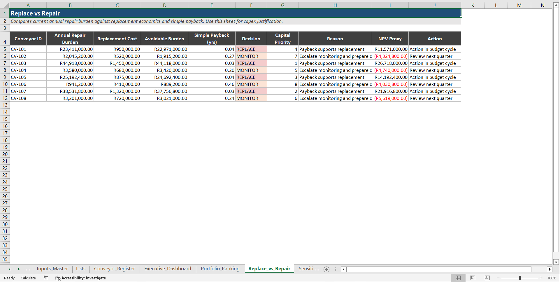Image resolution: width=560 pixels, height=282 pixels.
Task: Open the Lists sheet tab
Action: (81, 269)
